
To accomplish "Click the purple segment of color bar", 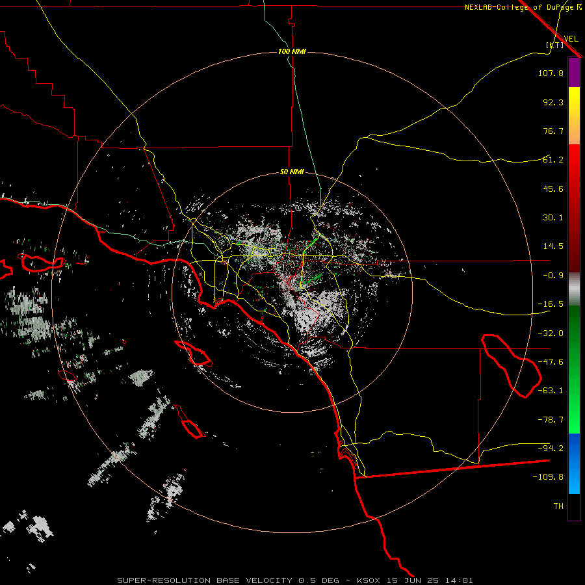I will click(574, 72).
